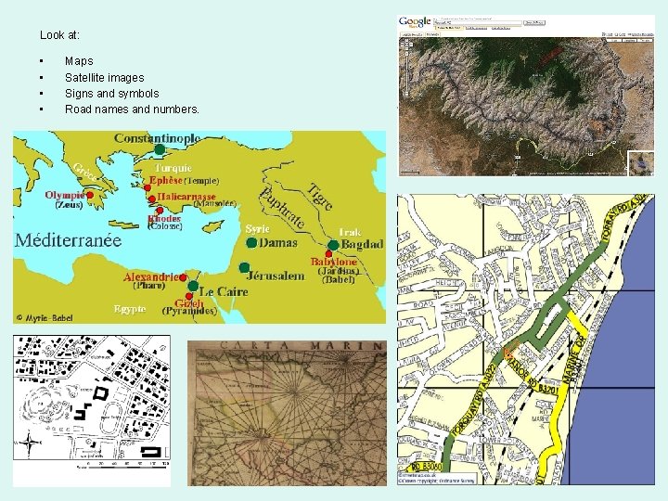Click the 'Gizeh' label above Pyramides
This screenshot has width=668, height=501.
tap(189, 303)
